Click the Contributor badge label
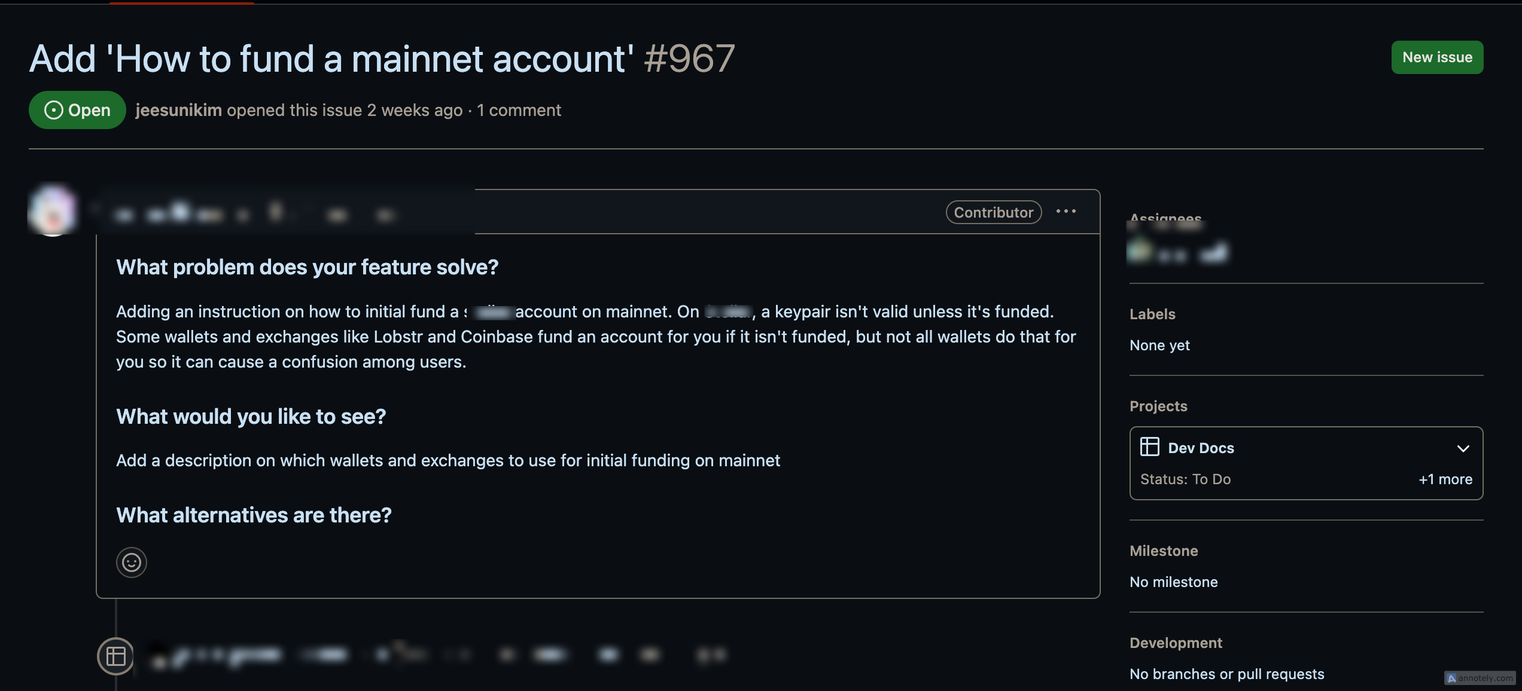1522x691 pixels. (994, 212)
